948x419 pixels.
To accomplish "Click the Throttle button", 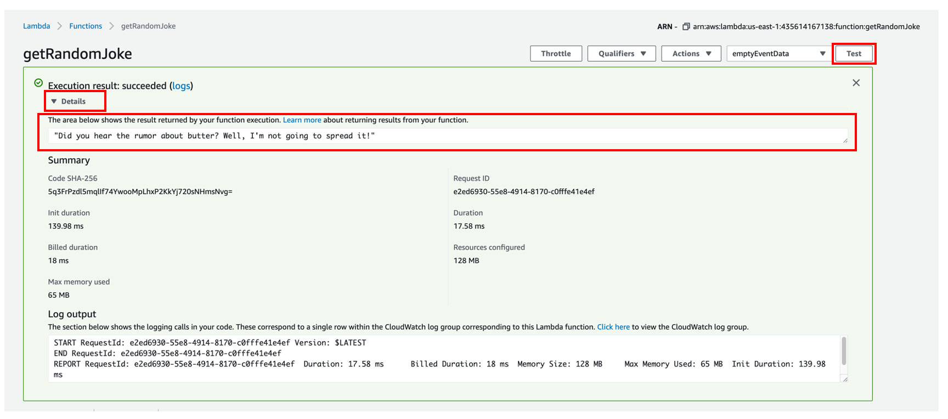I will point(556,54).
